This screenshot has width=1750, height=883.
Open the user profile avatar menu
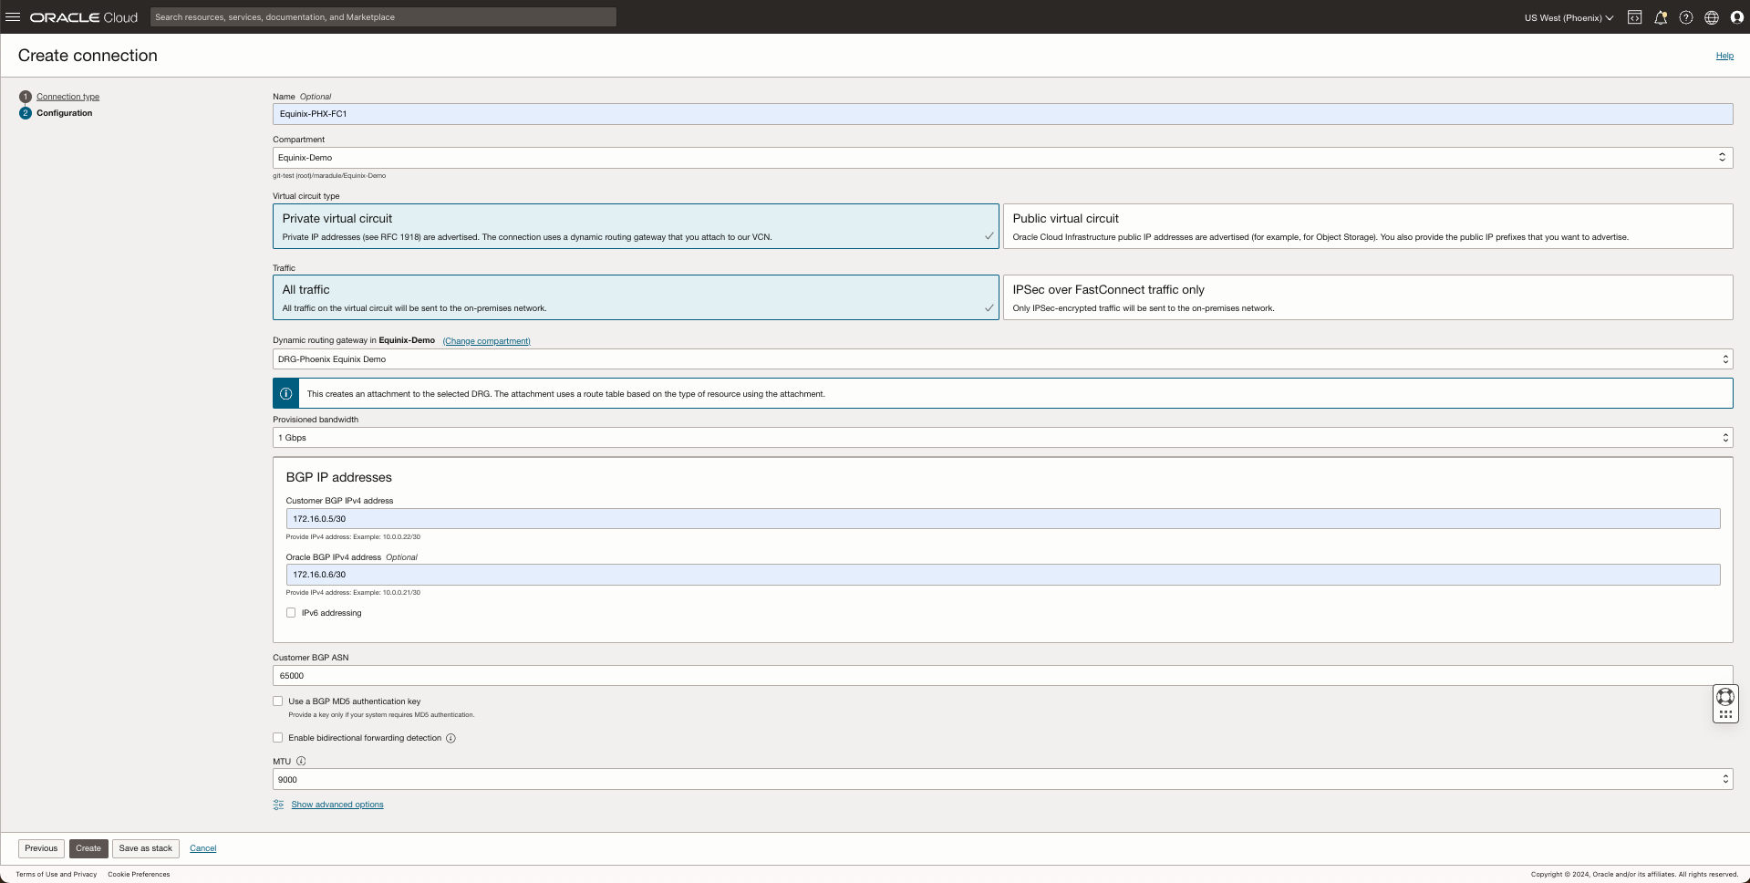[x=1736, y=17]
